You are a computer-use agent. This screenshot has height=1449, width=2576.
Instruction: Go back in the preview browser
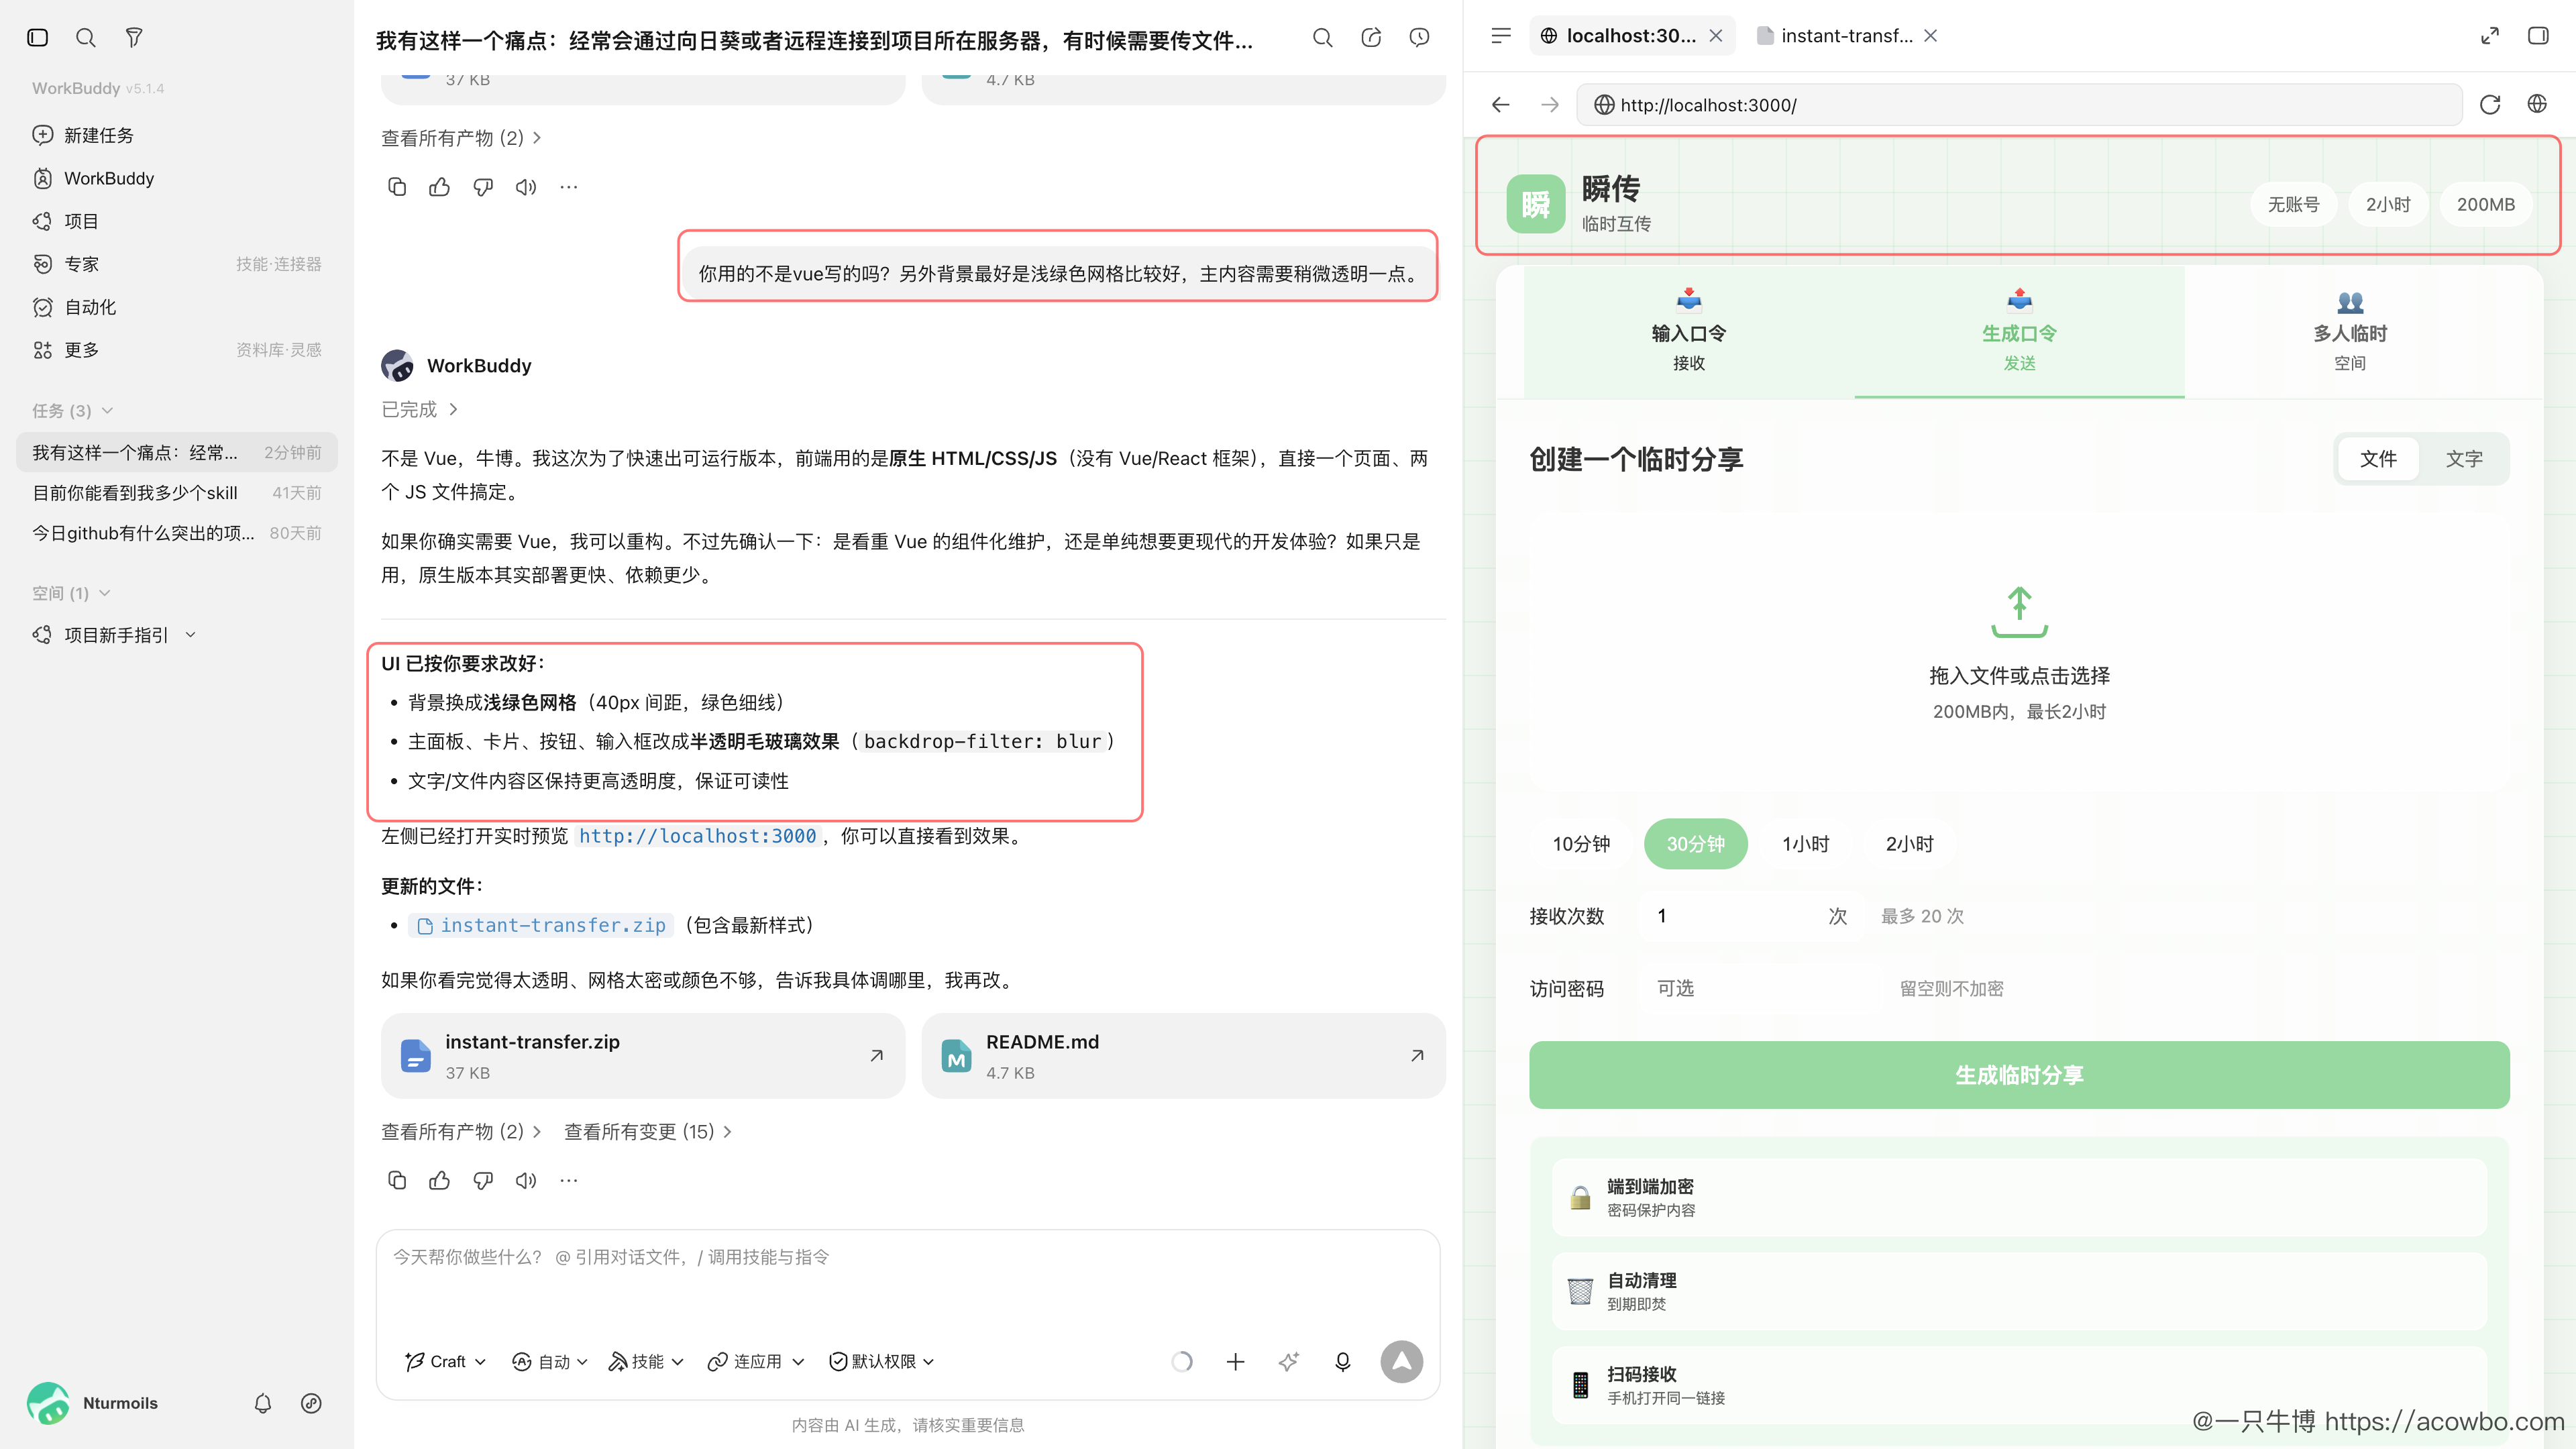pyautogui.click(x=1501, y=105)
